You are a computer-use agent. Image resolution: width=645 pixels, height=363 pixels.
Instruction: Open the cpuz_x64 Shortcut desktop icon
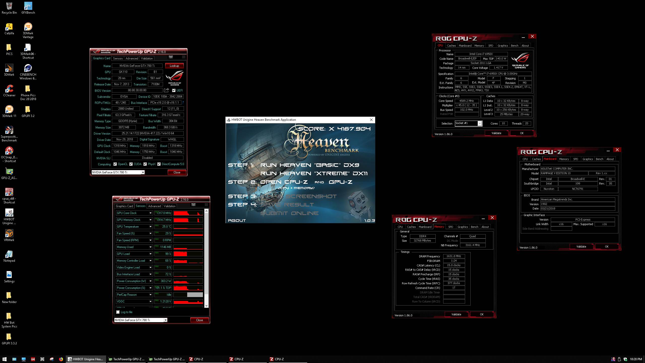click(x=9, y=196)
